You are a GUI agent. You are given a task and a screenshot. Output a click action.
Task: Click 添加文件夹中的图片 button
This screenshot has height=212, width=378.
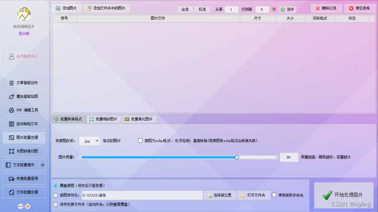tap(107, 8)
